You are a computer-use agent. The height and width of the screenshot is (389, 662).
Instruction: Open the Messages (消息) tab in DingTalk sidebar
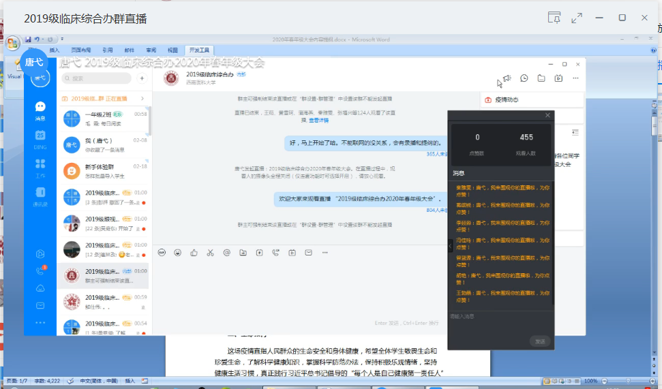coord(40,111)
